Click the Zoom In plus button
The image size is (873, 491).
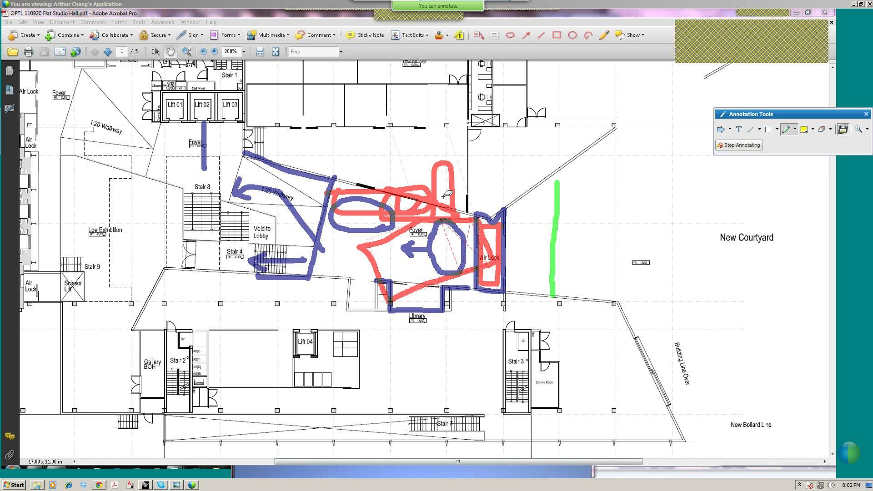215,52
